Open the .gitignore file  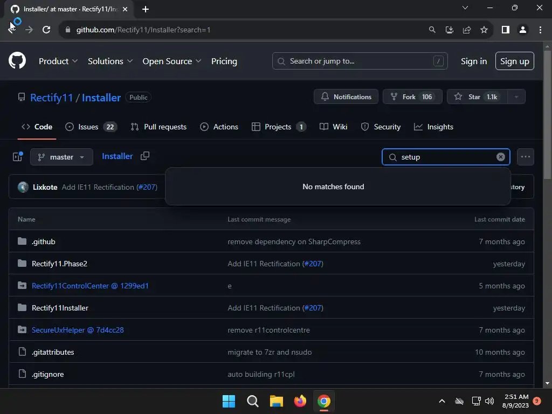pos(48,374)
